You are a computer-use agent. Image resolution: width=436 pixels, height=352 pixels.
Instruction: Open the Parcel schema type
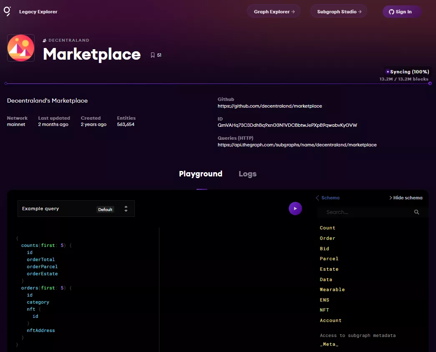(x=329, y=259)
